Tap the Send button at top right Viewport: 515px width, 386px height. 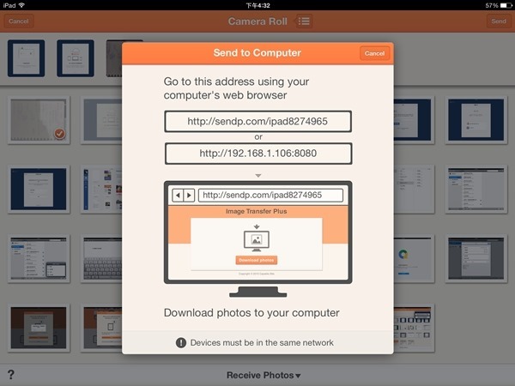[x=497, y=21]
